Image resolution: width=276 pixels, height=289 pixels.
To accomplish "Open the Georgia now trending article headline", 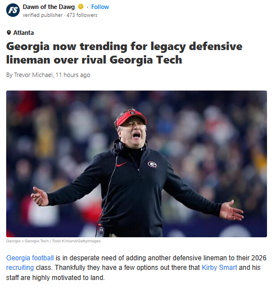I will coord(124,53).
